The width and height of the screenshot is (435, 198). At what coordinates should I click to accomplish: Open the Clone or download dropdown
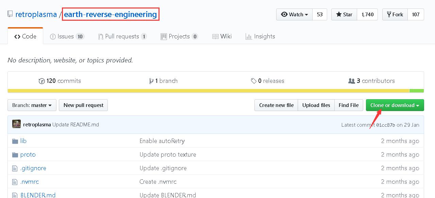click(395, 105)
